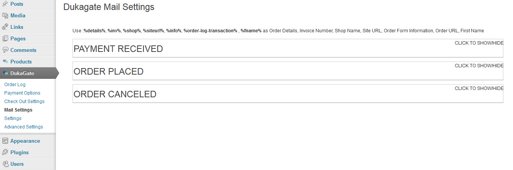Viewport: 513px width, 170px height.
Task: Click the Users icon in sidebar
Action: pos(5,164)
